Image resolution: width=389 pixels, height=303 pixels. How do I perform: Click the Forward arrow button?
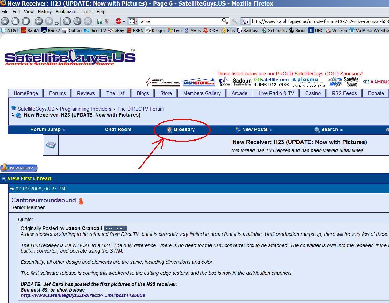coord(49,21)
